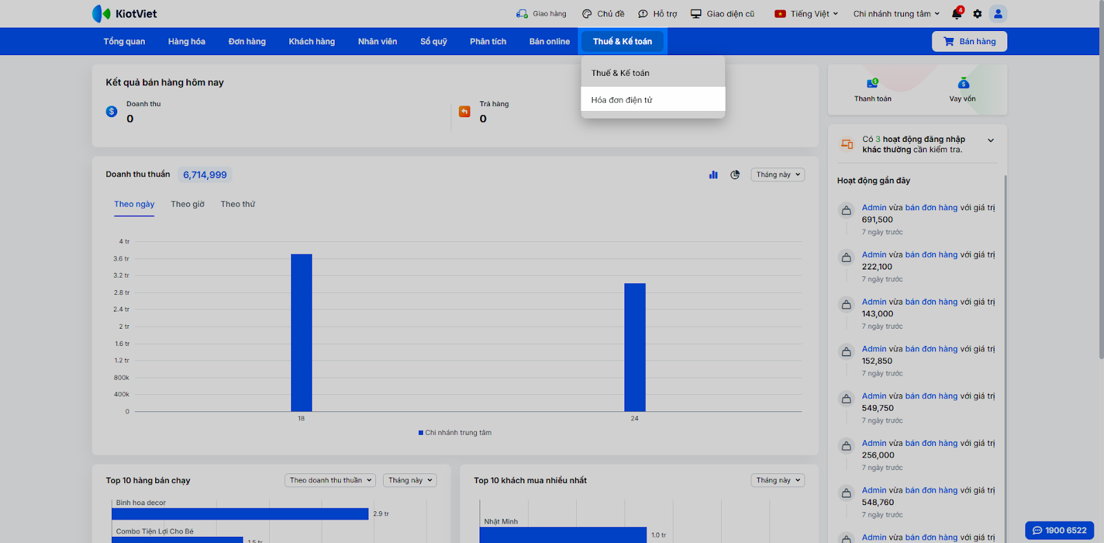Open the Chi nhánh trung tâm branch dropdown
The height and width of the screenshot is (543, 1104).
[x=896, y=14]
